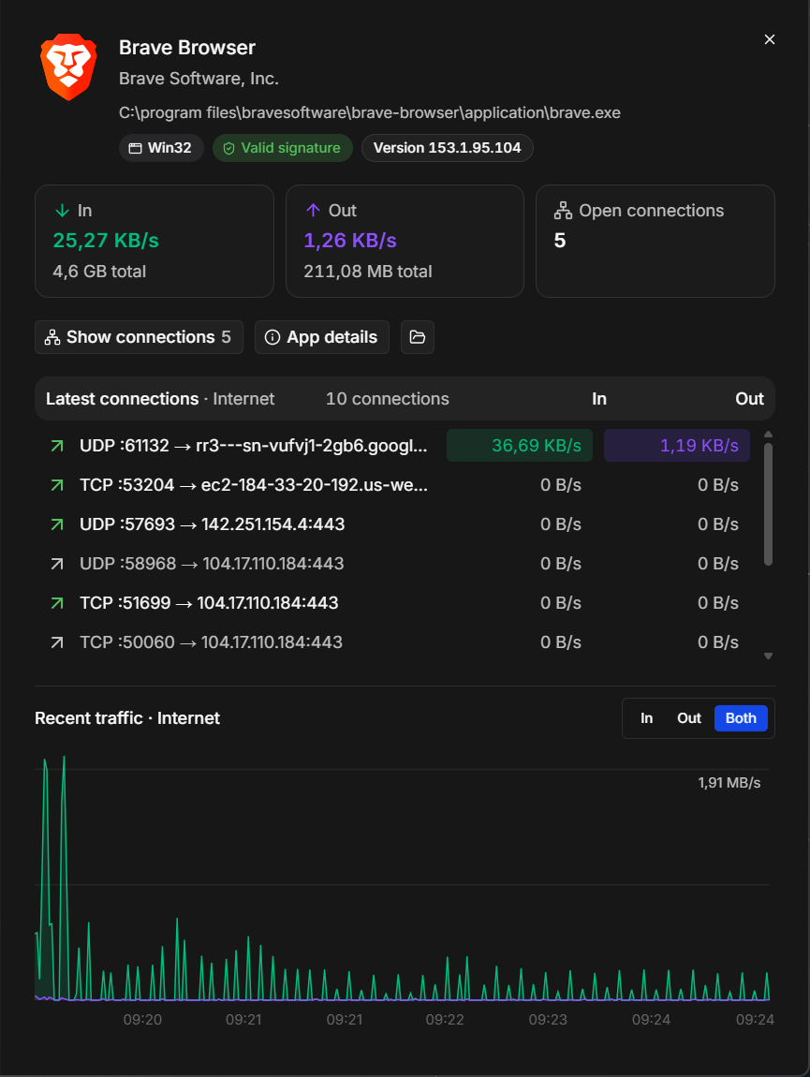Click arrow icon of UDP :58968 connection

click(57, 564)
